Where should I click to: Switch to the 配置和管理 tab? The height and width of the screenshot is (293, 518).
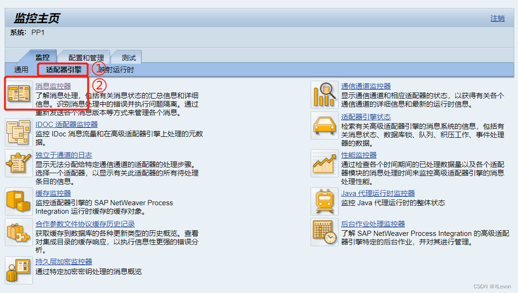84,57
